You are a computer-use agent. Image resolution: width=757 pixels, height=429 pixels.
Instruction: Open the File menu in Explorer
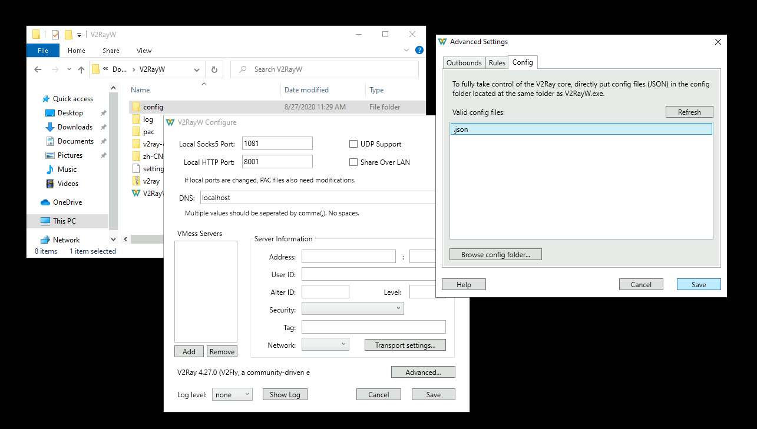tap(43, 51)
